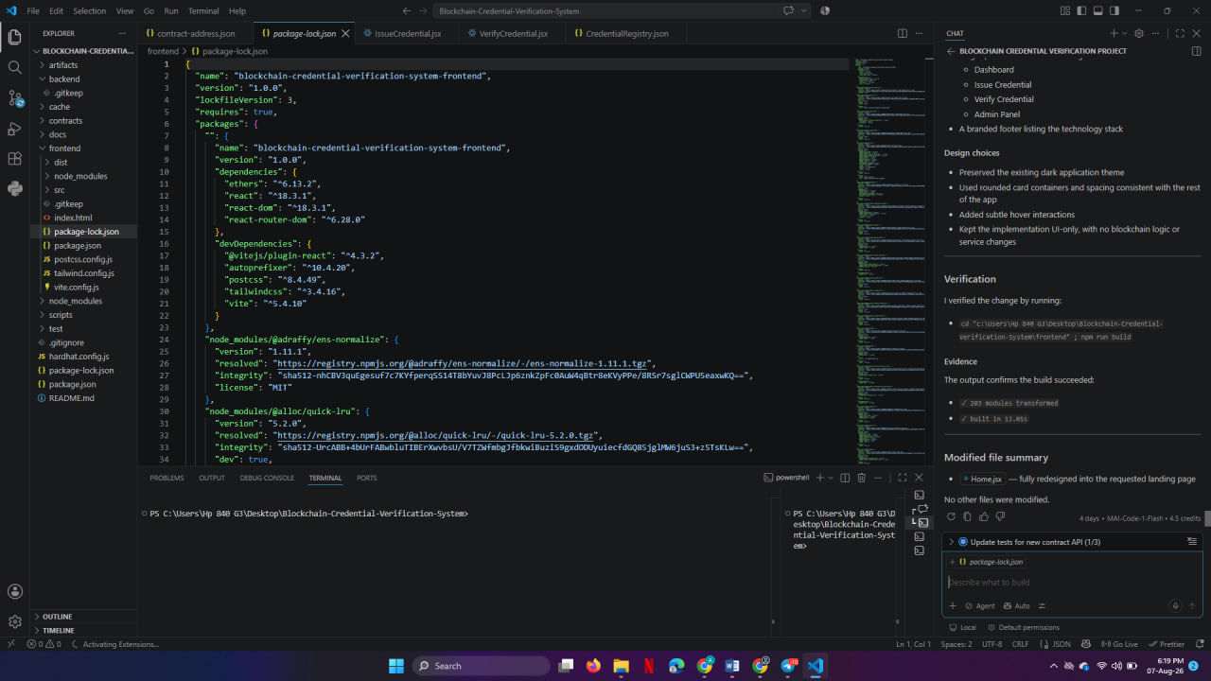Kill the terminal with trash icon
Screen dimensions: 1211x681
[862, 478]
